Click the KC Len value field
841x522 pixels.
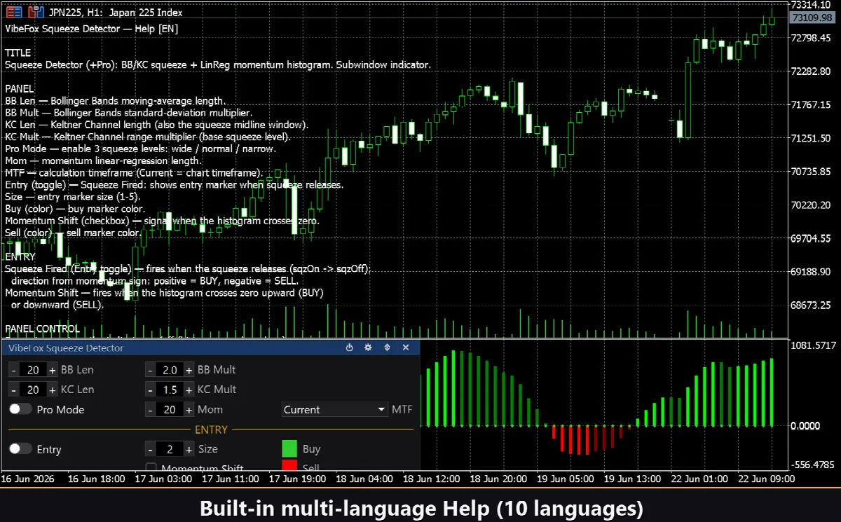33,390
